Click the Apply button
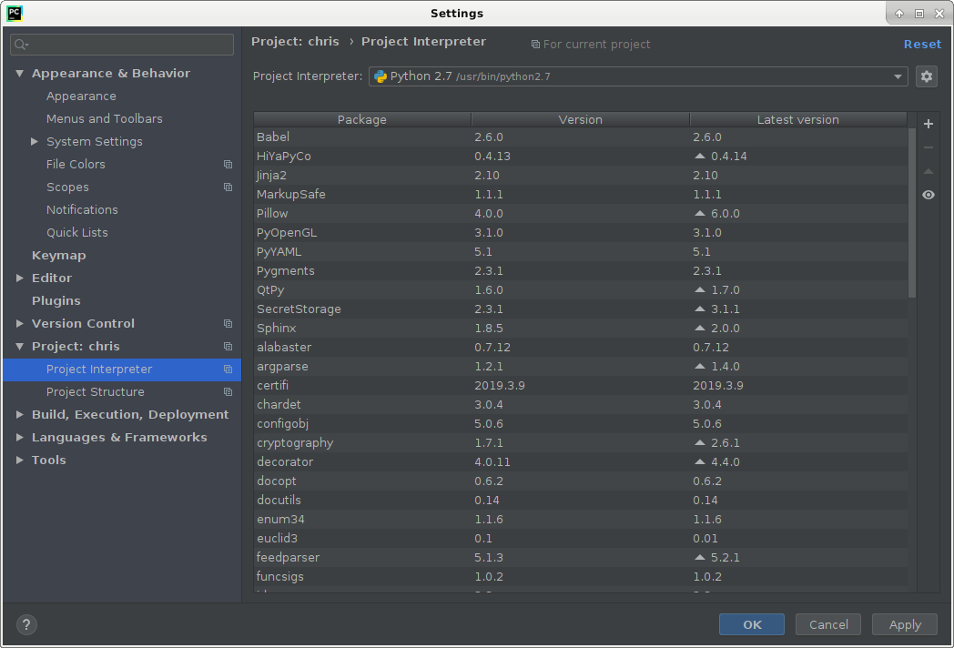The width and height of the screenshot is (954, 648). point(905,624)
